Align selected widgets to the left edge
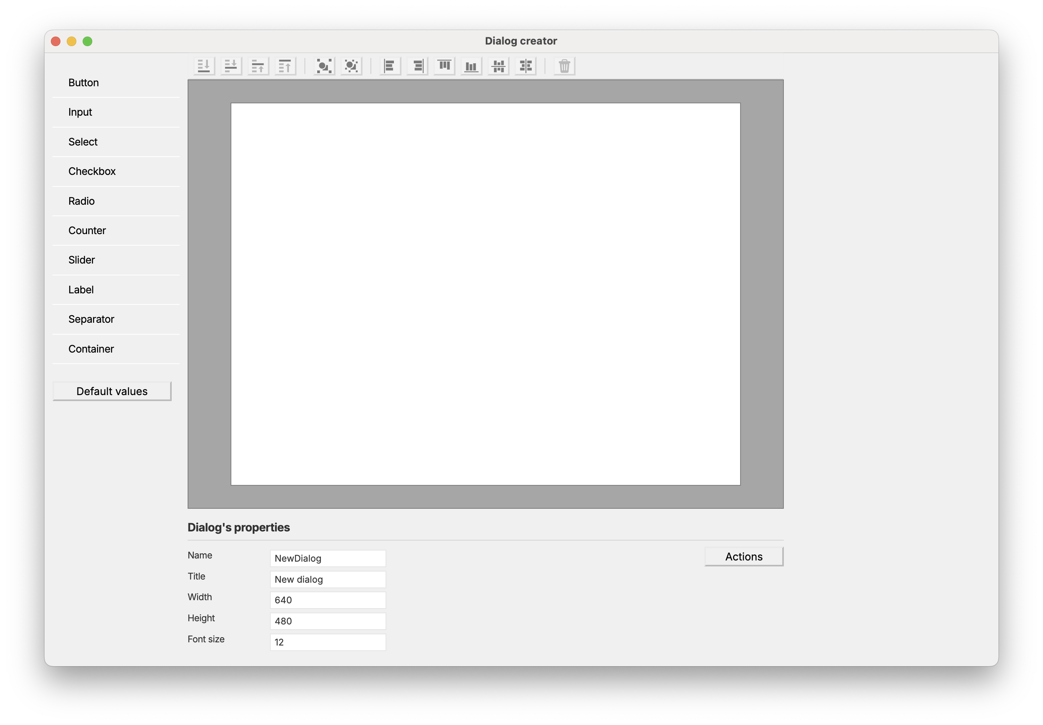1043x725 pixels. (389, 66)
